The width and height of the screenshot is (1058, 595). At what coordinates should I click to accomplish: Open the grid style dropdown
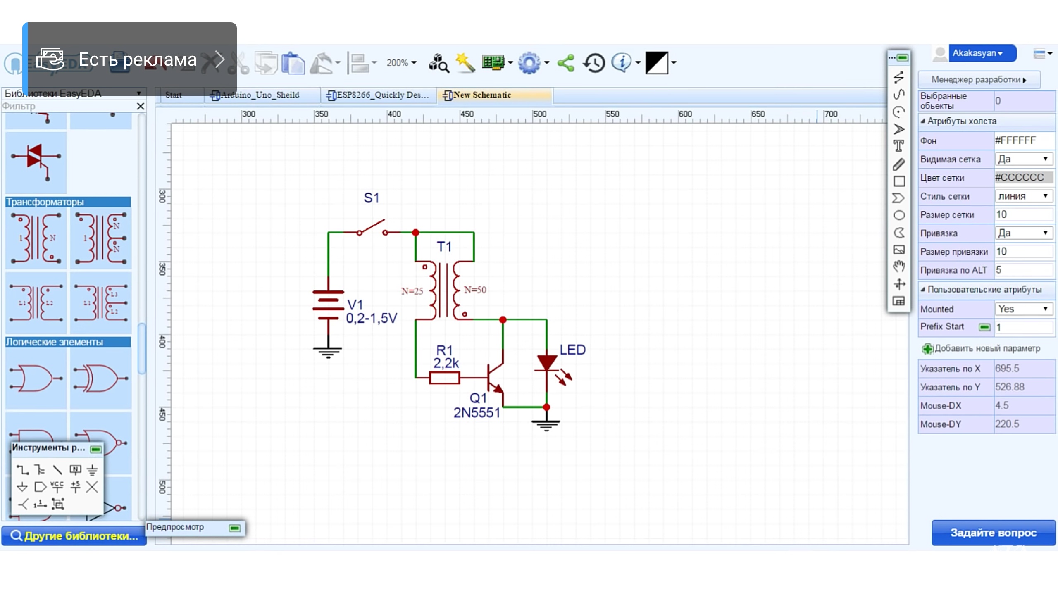tap(1023, 196)
